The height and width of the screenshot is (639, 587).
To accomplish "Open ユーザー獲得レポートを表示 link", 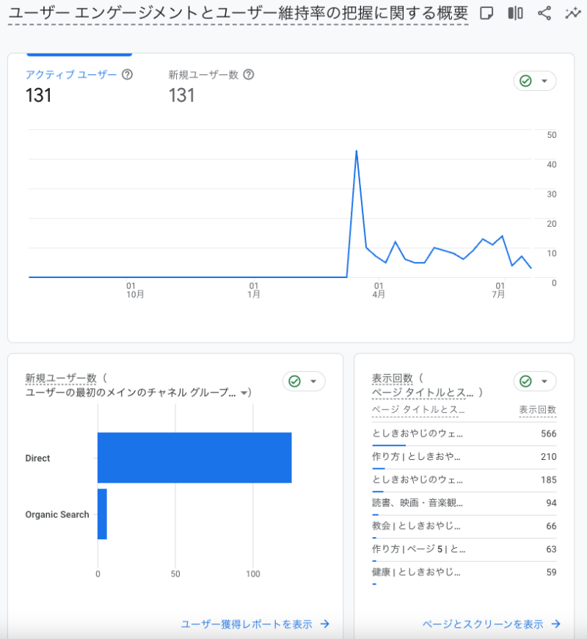I will (x=255, y=624).
